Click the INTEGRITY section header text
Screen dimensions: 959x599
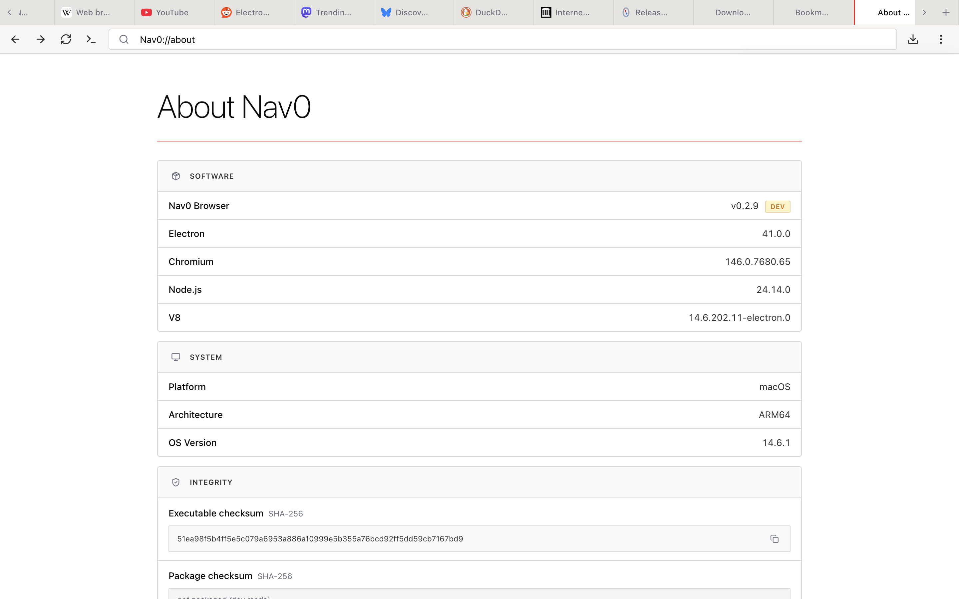pos(211,482)
